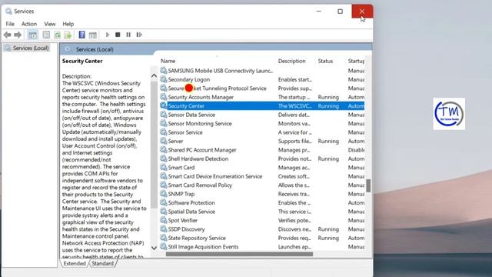This screenshot has height=277, width=492.
Task: Open the Properties toolbar icon
Action: pyautogui.click(x=46, y=35)
